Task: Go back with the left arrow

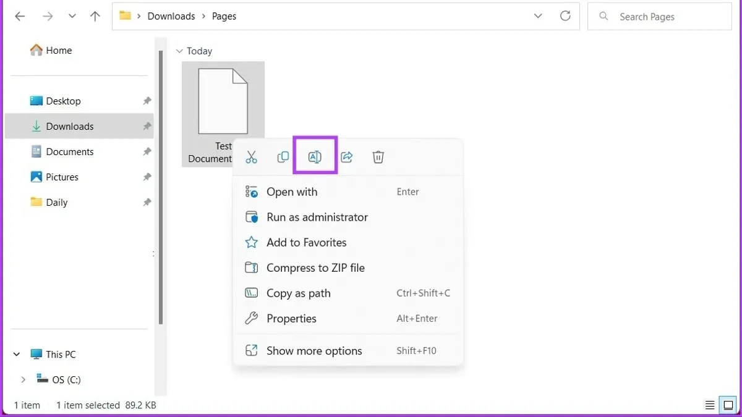Action: (x=20, y=17)
